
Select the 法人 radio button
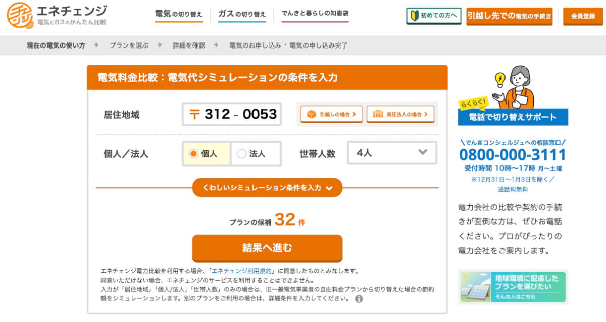pyautogui.click(x=241, y=154)
